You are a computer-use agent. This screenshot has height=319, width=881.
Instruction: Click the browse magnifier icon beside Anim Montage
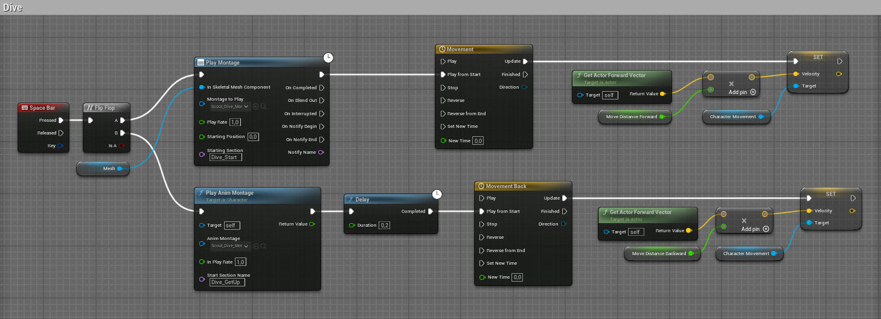pos(263,246)
